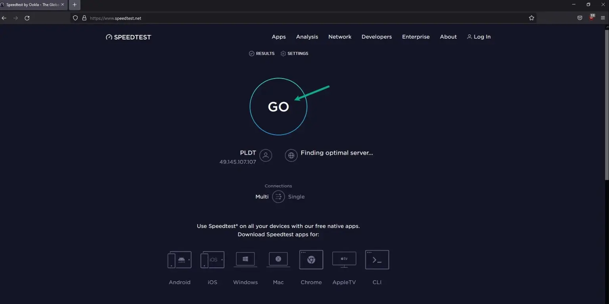Click the SETTINGS gear icon

[x=283, y=53]
